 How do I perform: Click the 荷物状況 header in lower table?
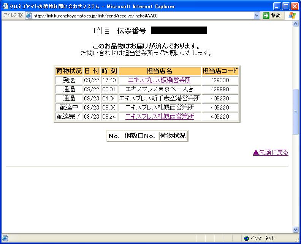173,136
